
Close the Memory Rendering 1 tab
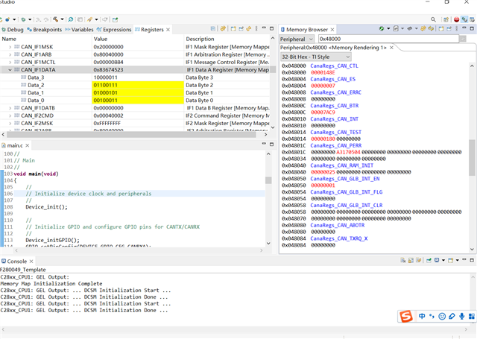tap(393, 48)
